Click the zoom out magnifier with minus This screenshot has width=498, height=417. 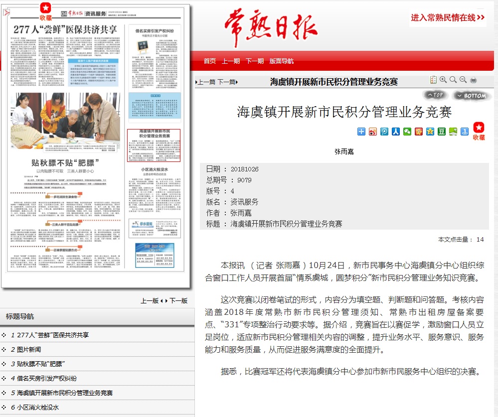pos(463,80)
